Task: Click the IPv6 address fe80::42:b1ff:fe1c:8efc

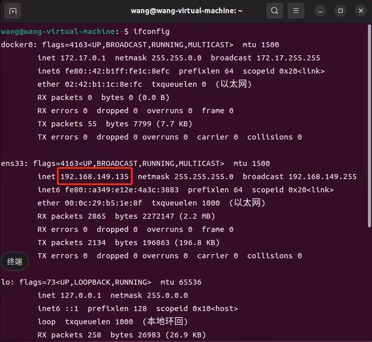Action: pos(117,71)
